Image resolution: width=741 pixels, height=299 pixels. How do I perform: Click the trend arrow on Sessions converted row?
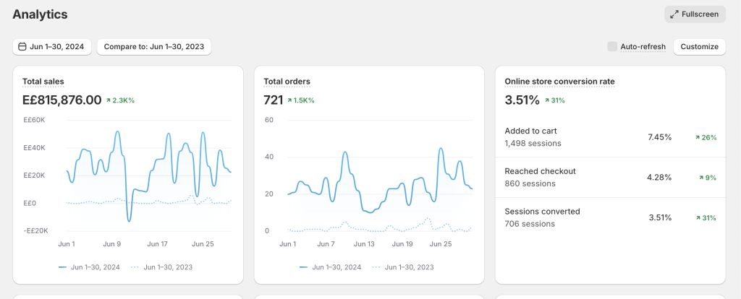(x=698, y=218)
